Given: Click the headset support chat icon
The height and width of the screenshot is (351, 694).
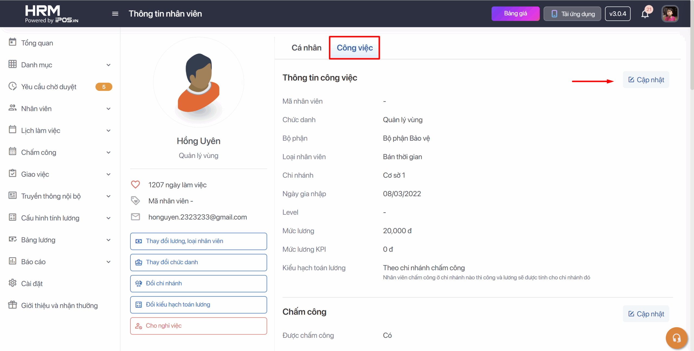Looking at the screenshot, I should (676, 338).
